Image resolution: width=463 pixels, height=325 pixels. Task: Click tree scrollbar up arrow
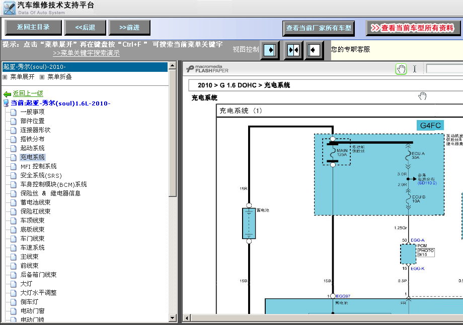pos(173,66)
